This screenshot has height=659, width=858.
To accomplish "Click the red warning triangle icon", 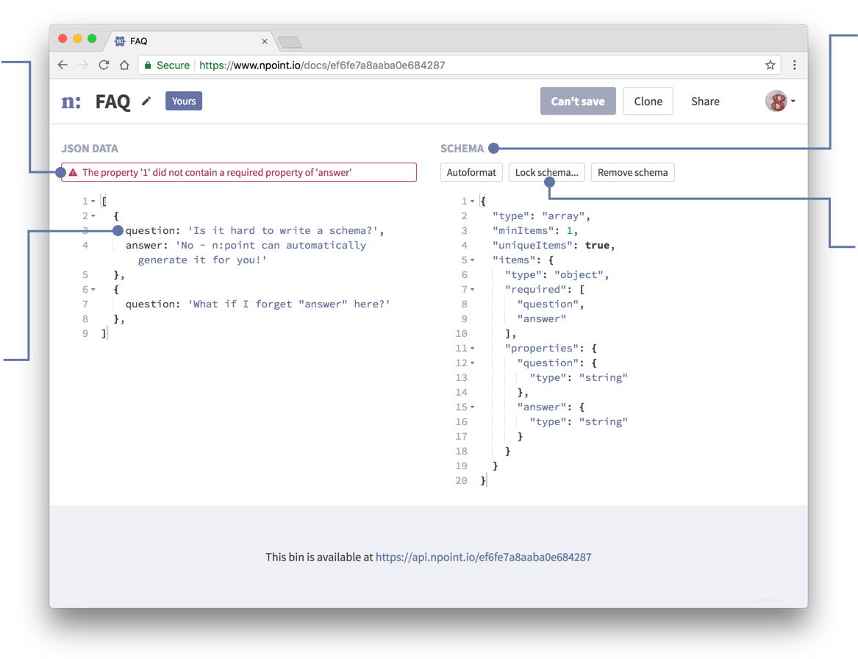I will (73, 172).
